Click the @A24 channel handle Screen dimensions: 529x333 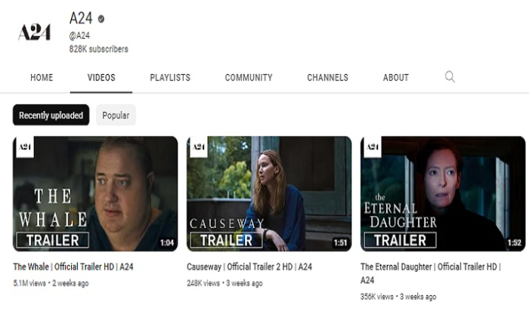[79, 35]
